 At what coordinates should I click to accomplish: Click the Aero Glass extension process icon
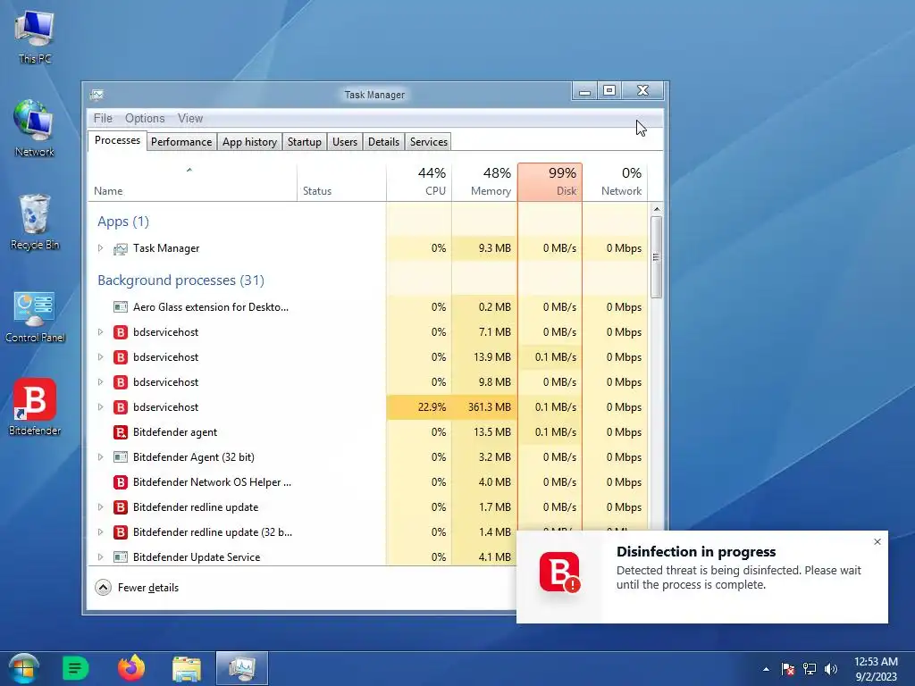[121, 307]
